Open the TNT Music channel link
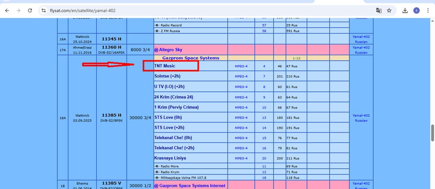Image resolution: width=435 pixels, height=189 pixels. click(x=165, y=66)
